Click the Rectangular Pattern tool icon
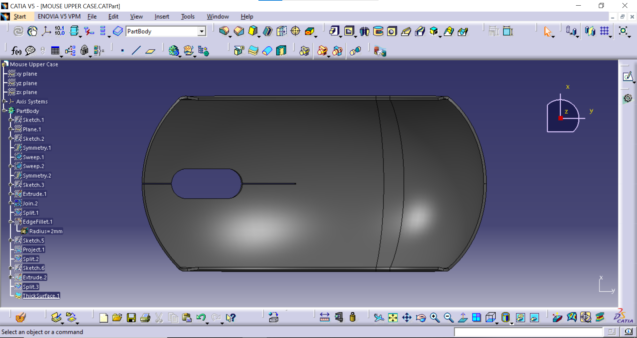Viewport: 637px width, 338px height. pyautogui.click(x=604, y=31)
